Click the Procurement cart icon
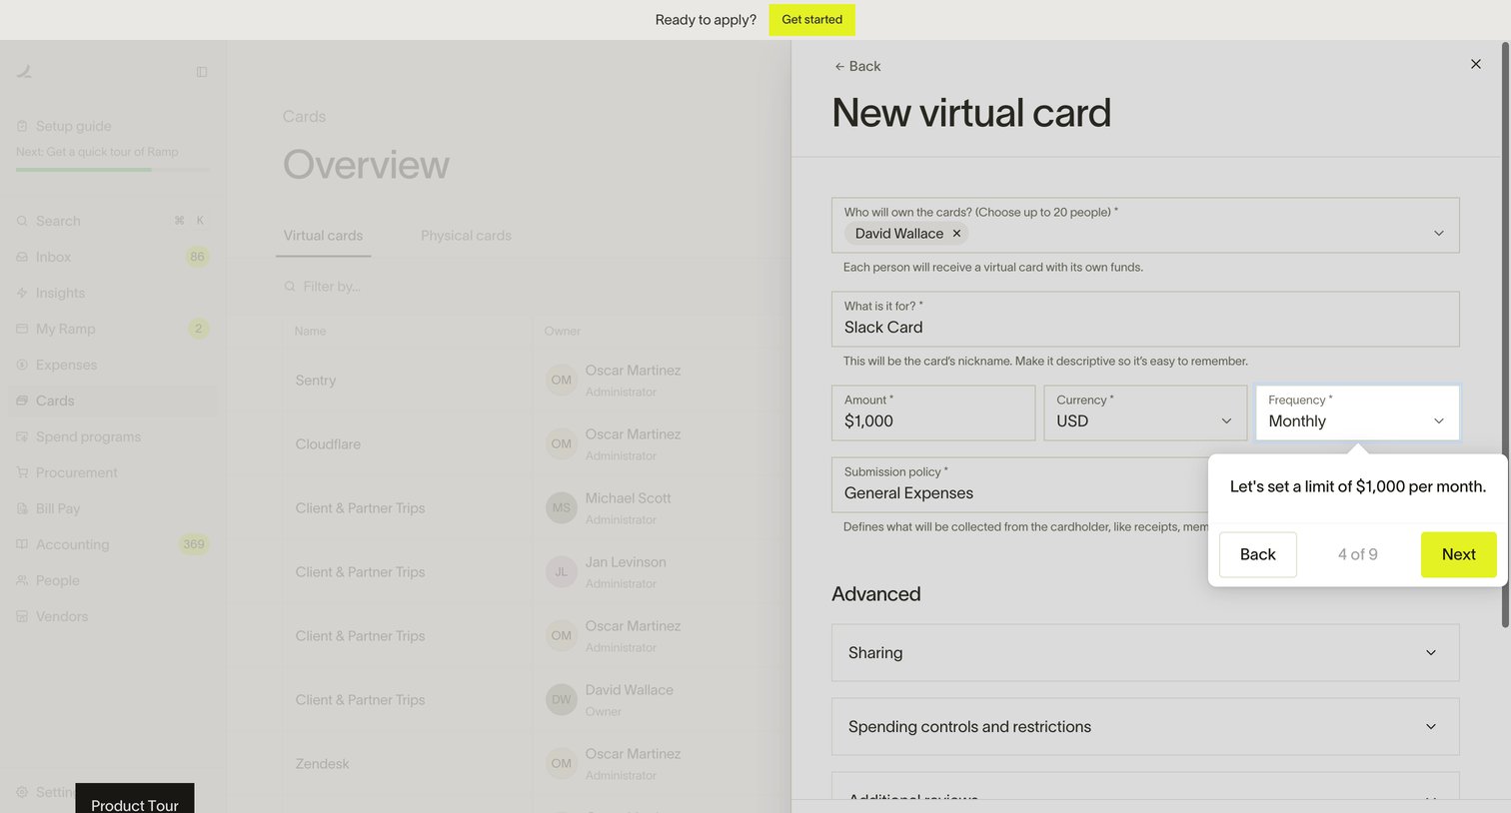The image size is (1511, 813). click(22, 472)
